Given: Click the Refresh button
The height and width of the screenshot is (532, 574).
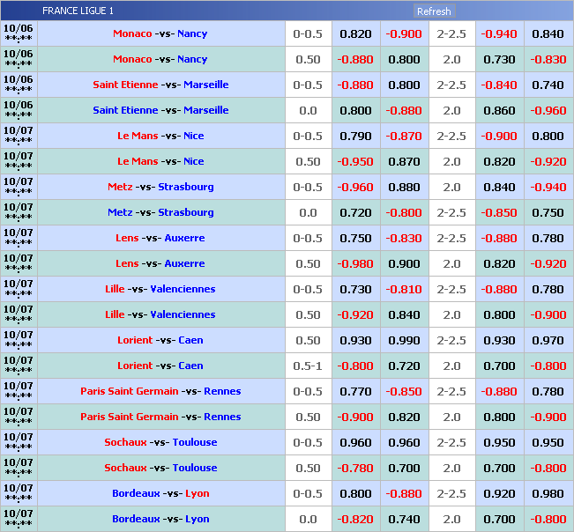Looking at the screenshot, I should point(433,11).
